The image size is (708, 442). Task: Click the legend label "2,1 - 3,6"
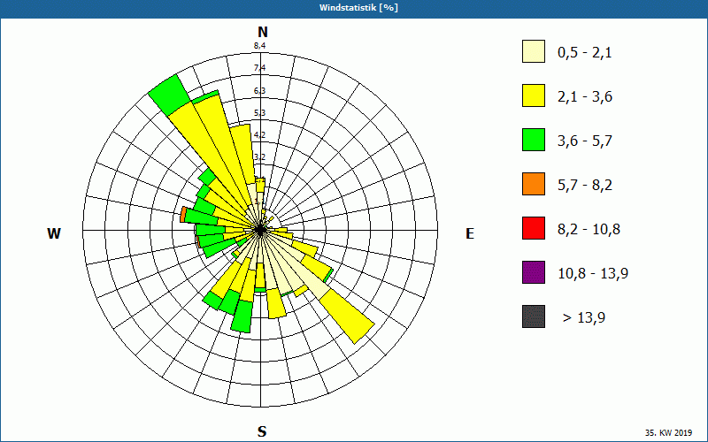(585, 97)
